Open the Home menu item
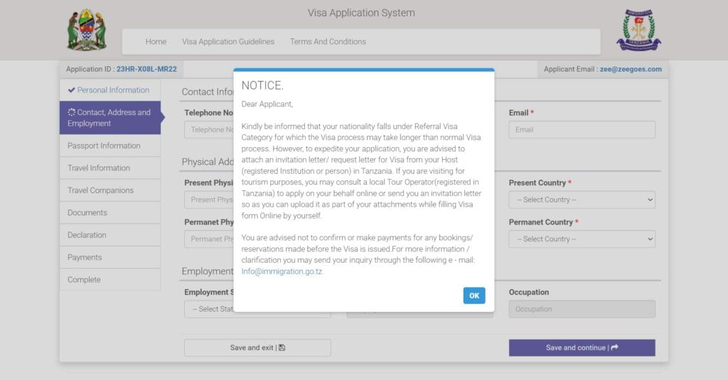Screen dimensions: 728x380 tap(156, 42)
